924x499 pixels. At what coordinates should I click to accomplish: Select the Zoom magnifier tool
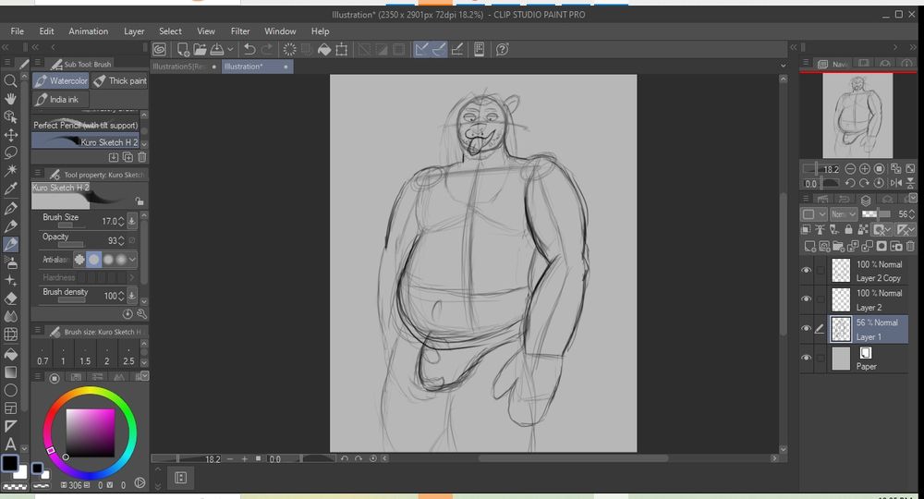click(11, 81)
